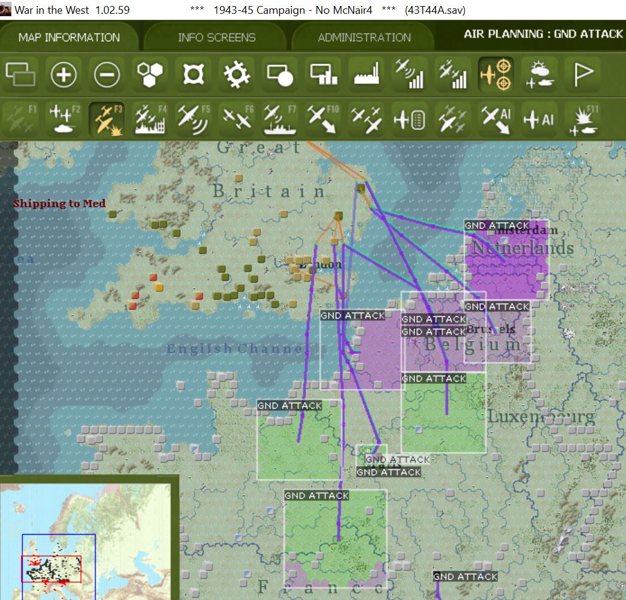
Task: Select the F7 naval patrol icon
Action: click(280, 119)
